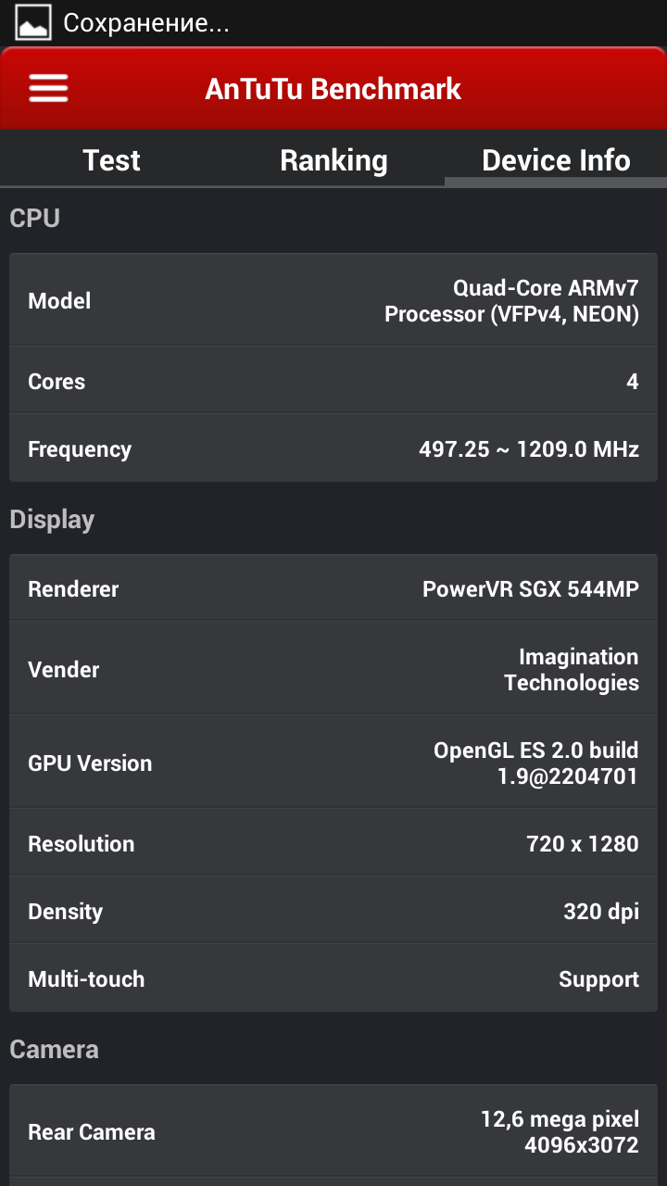
Task: Select the CPU Model row
Action: tap(333, 300)
